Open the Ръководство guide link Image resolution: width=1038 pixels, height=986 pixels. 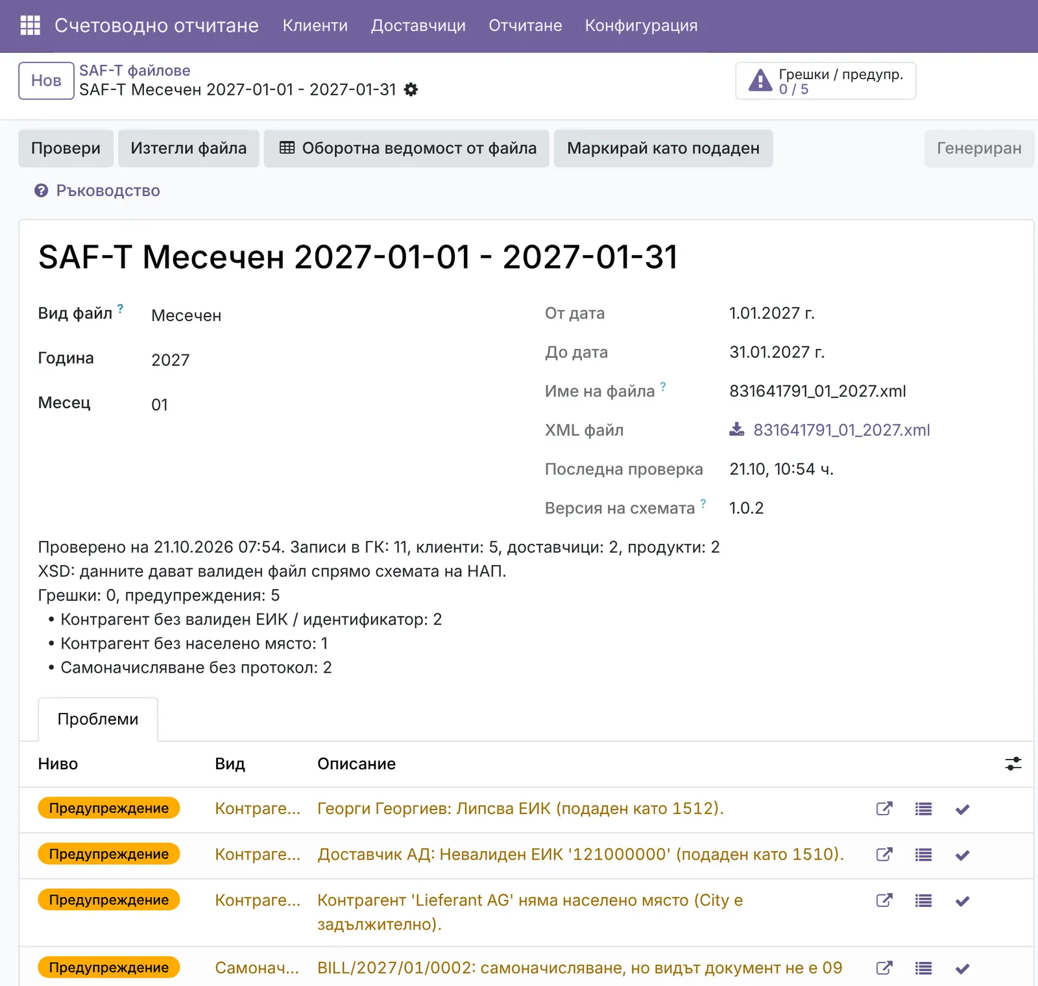click(97, 190)
